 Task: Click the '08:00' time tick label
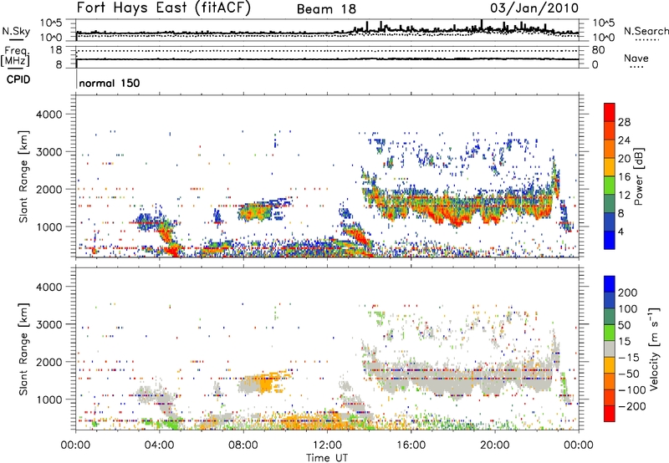pyautogui.click(x=243, y=445)
